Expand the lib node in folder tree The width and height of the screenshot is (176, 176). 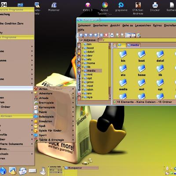[x=83, y=67]
